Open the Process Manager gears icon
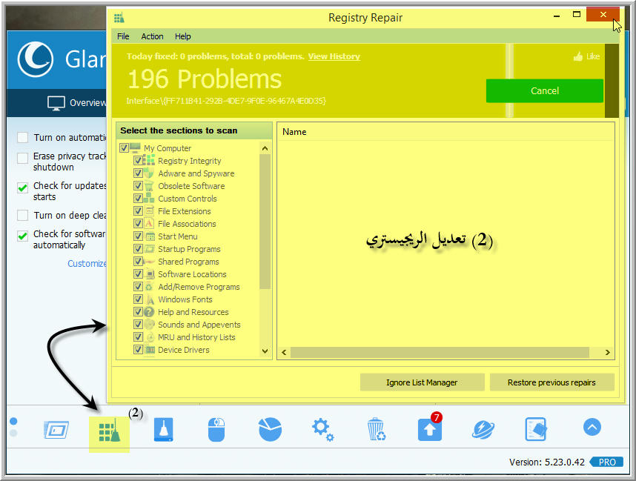 coord(323,430)
